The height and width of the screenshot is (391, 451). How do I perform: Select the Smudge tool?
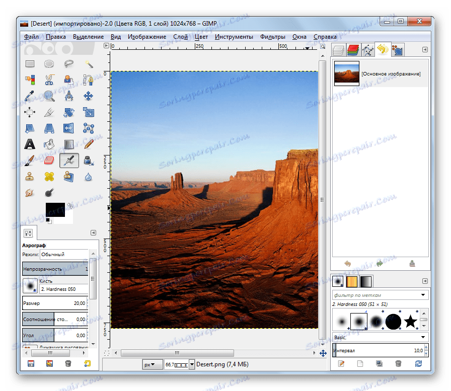click(x=30, y=193)
